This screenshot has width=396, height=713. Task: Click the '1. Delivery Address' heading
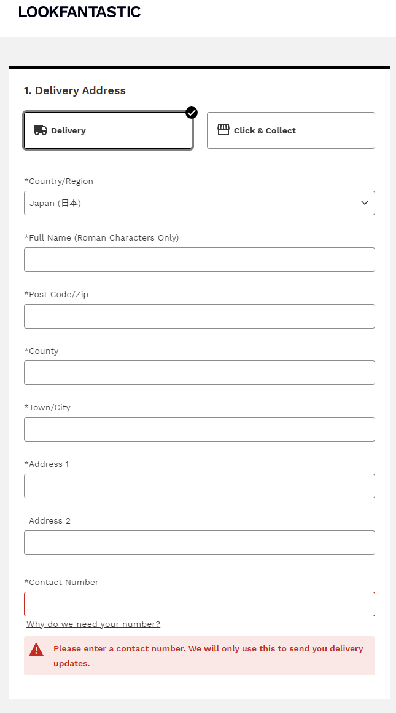pos(75,90)
